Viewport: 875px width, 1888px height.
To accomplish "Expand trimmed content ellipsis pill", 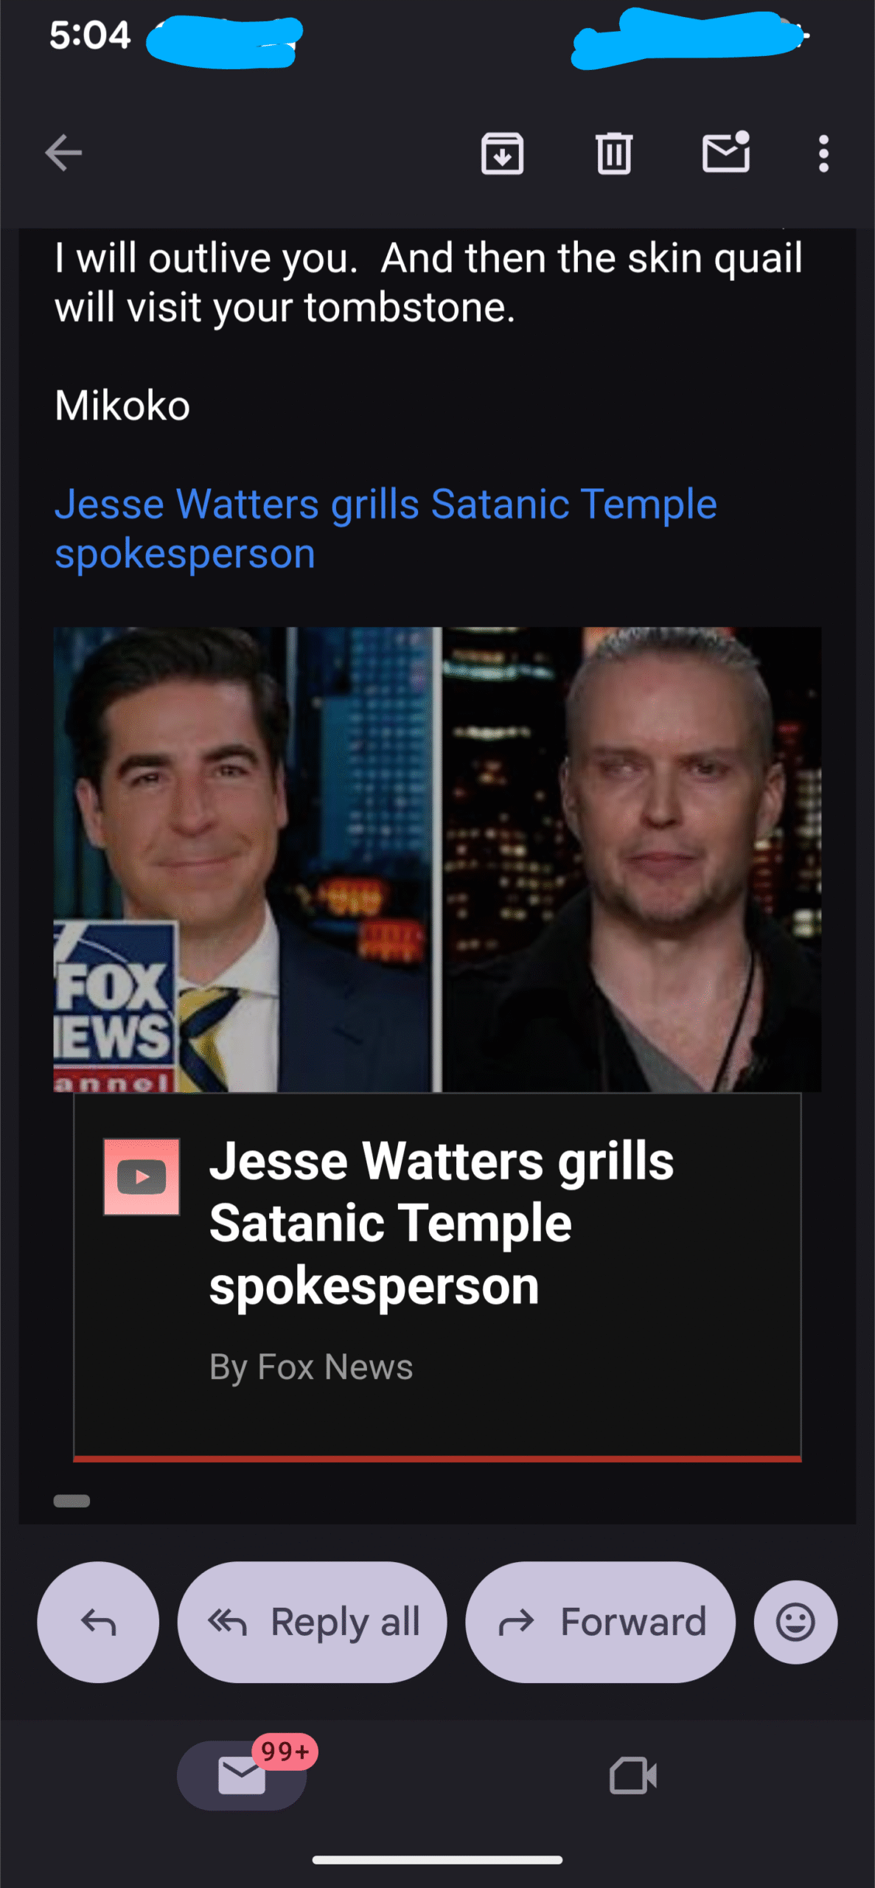I will [x=72, y=1501].
